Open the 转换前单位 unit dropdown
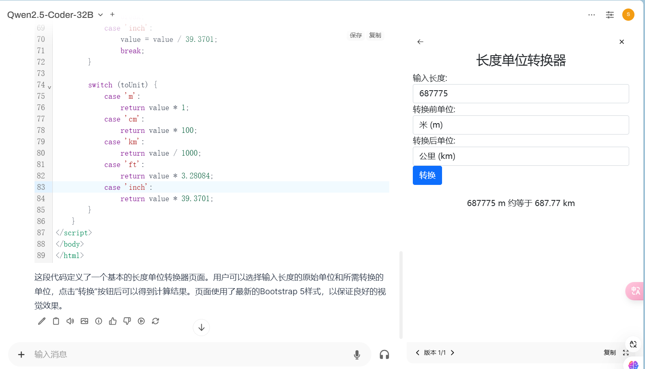The image size is (645, 369). 521,125
